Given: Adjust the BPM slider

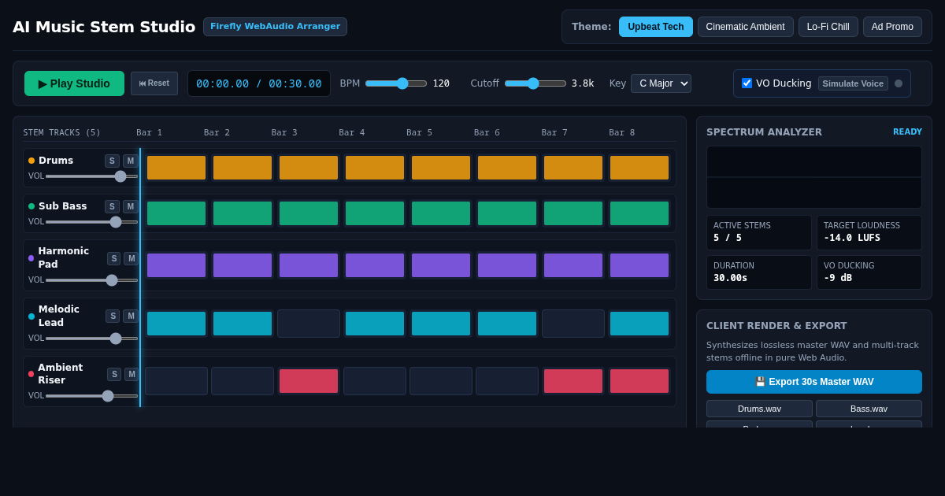Looking at the screenshot, I should click(396, 83).
